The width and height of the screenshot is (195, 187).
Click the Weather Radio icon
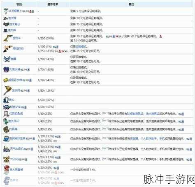[x=7, y=149]
